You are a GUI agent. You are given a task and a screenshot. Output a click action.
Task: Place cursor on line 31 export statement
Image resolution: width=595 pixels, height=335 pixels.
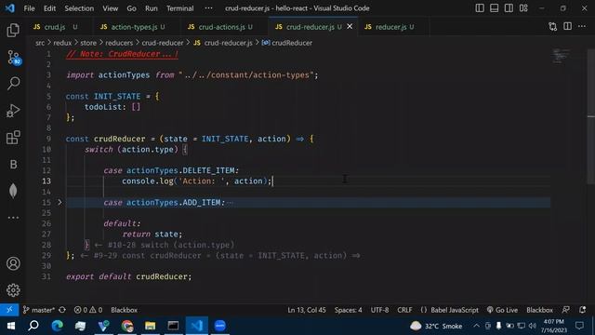(x=128, y=276)
